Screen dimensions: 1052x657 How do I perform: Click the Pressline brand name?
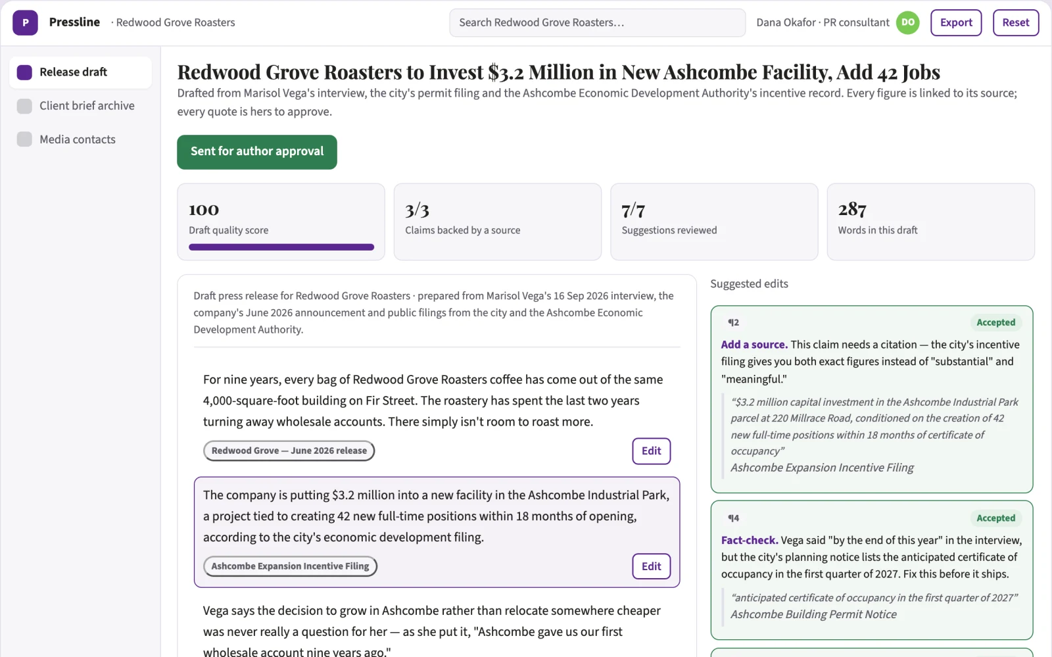pyautogui.click(x=74, y=22)
